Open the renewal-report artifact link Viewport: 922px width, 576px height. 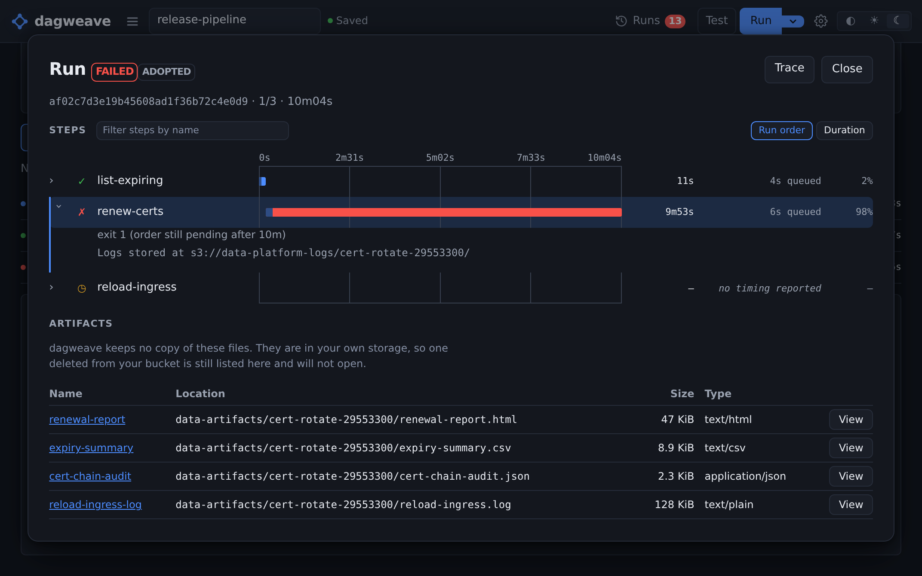[x=87, y=420]
